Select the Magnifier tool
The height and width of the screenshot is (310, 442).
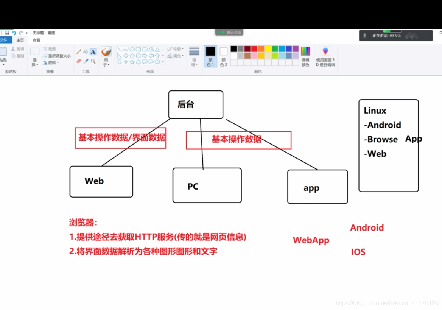coord(93,61)
